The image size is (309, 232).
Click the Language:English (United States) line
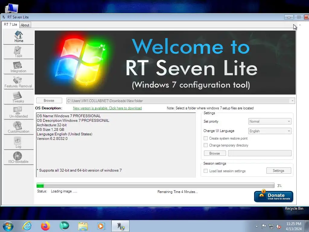click(65, 134)
